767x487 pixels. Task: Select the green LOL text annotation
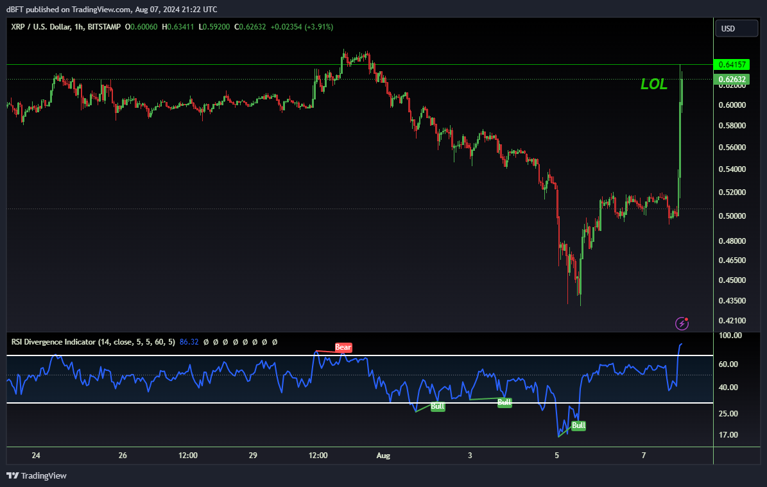(654, 84)
